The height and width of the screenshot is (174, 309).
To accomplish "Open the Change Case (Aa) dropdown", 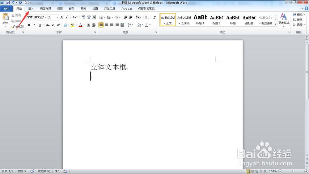I will pos(75,17).
